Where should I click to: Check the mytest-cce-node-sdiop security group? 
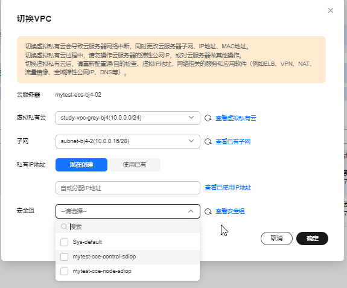point(64,271)
